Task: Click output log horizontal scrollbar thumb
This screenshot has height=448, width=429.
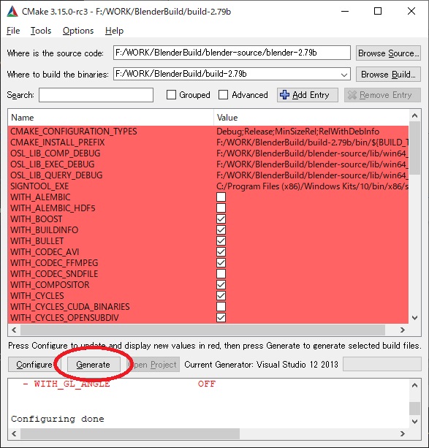Action: (130, 433)
